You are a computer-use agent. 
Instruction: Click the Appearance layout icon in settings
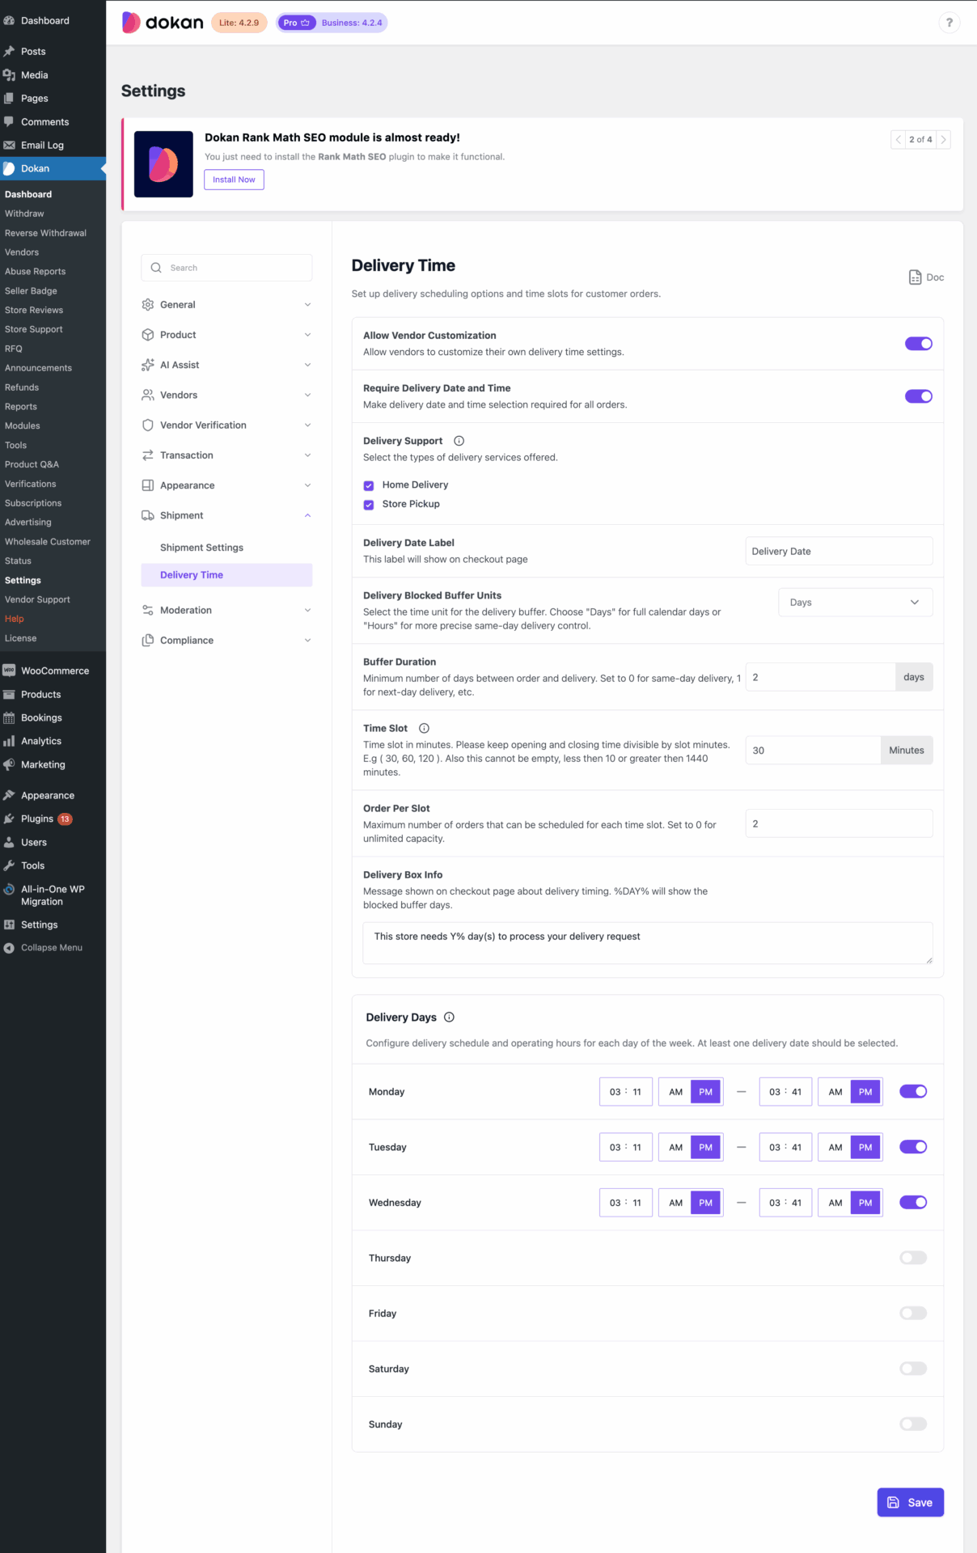148,485
